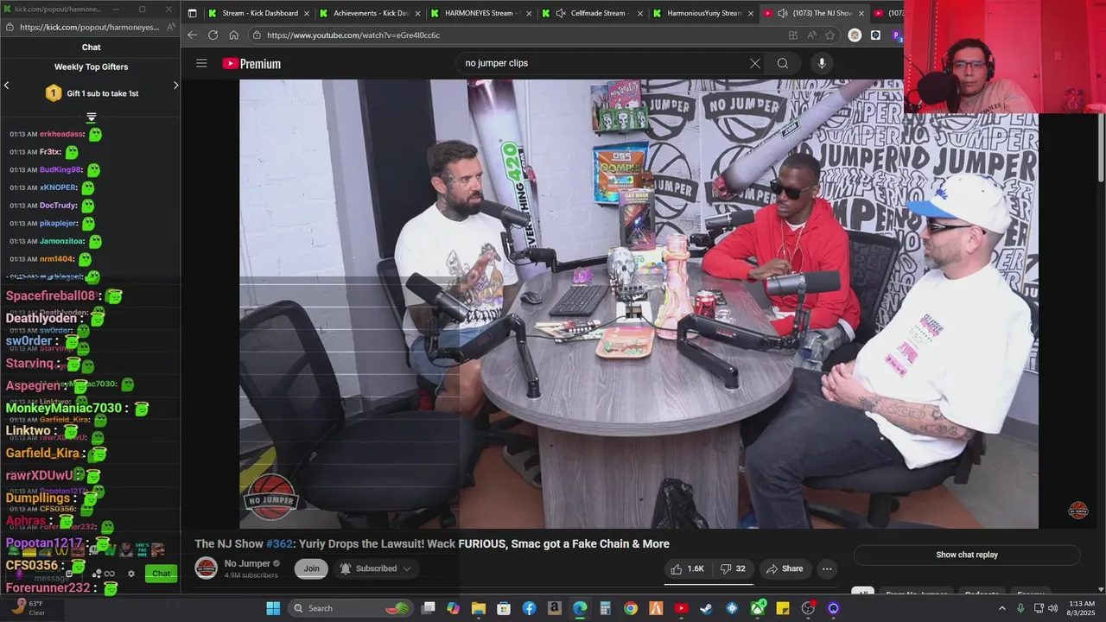Screen dimensions: 1106x622
Task: Click the YouTube Premium logo
Action: click(251, 63)
